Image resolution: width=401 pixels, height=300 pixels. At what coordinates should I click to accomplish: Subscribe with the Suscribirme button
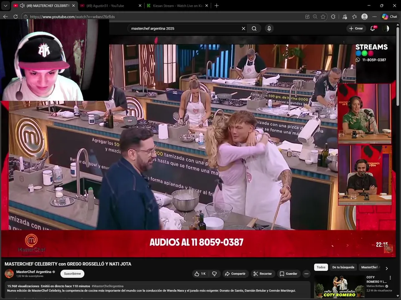tap(72, 273)
